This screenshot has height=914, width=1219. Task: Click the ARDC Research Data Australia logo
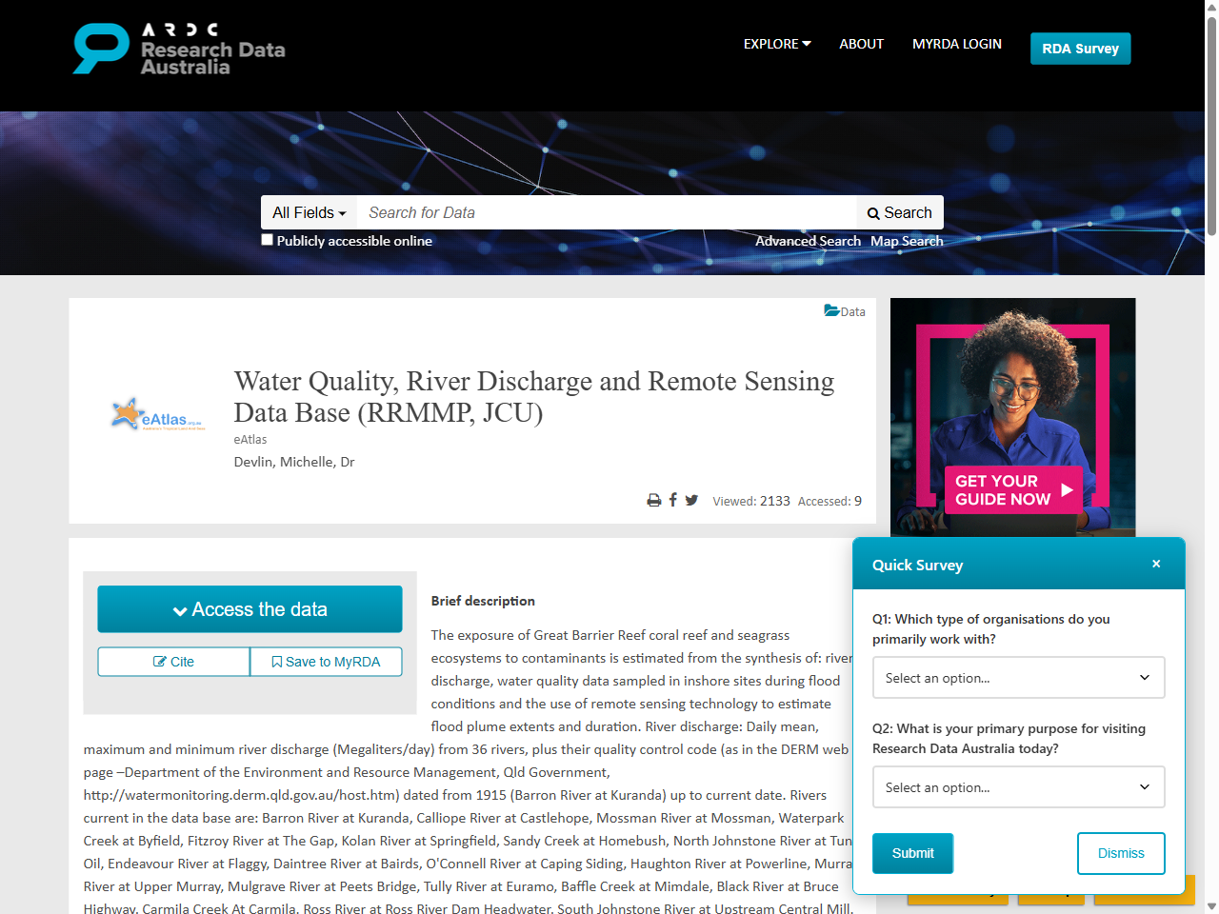(177, 48)
